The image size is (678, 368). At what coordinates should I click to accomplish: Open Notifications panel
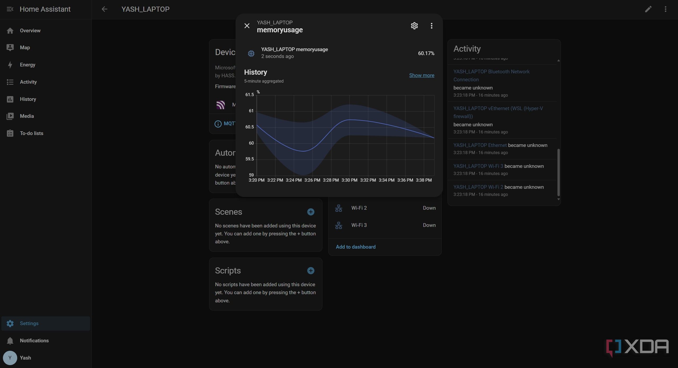click(46, 341)
